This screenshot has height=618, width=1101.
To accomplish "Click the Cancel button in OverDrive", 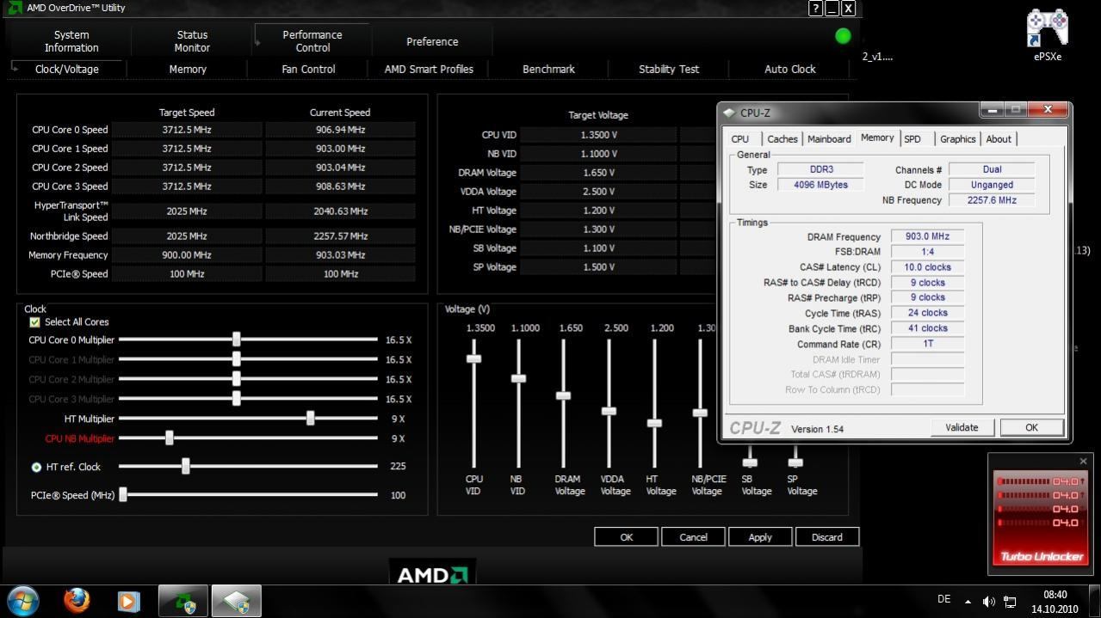I will click(x=693, y=537).
